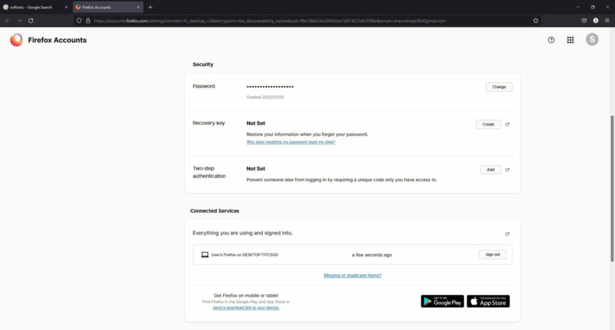Image resolution: width=615 pixels, height=330 pixels.
Task: Open Firefox hamburger application menu
Action: (x=607, y=20)
